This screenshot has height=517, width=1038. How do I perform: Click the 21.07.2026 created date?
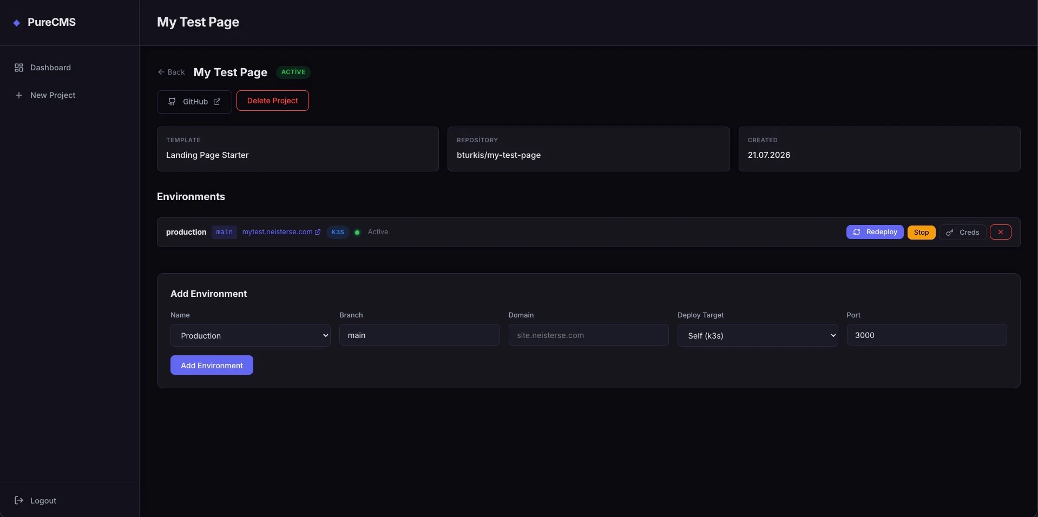[x=769, y=155]
